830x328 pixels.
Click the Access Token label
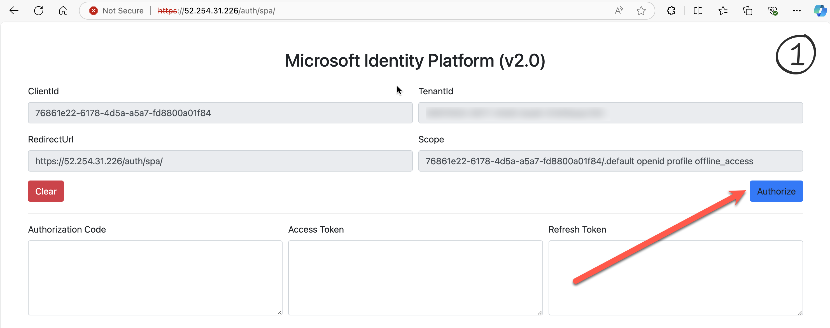tap(316, 229)
